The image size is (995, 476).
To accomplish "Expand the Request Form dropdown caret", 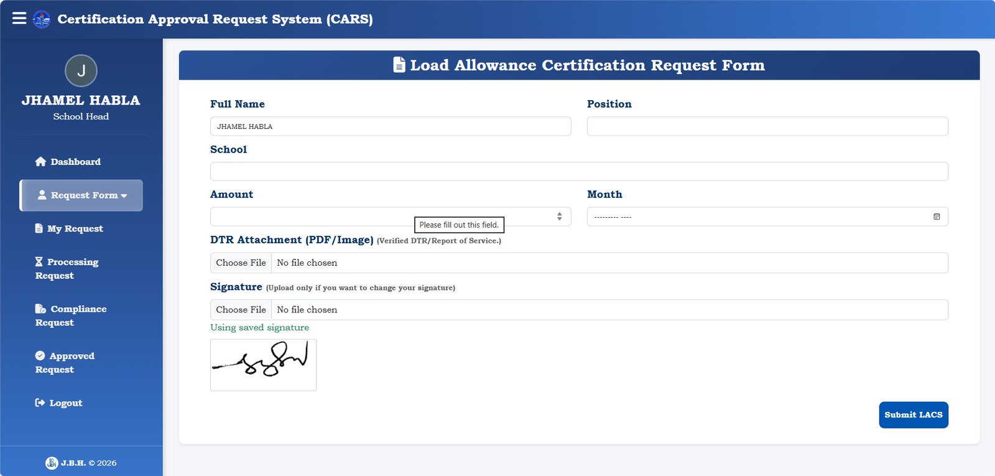I will coord(124,196).
